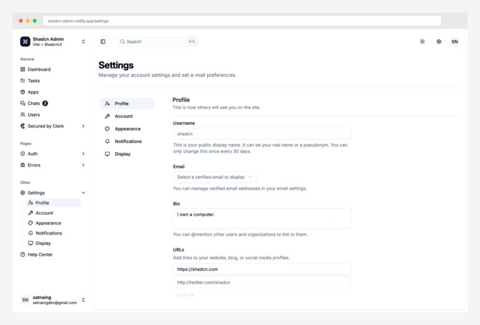Switch theme using the sun icon
The height and width of the screenshot is (325, 480).
click(422, 42)
